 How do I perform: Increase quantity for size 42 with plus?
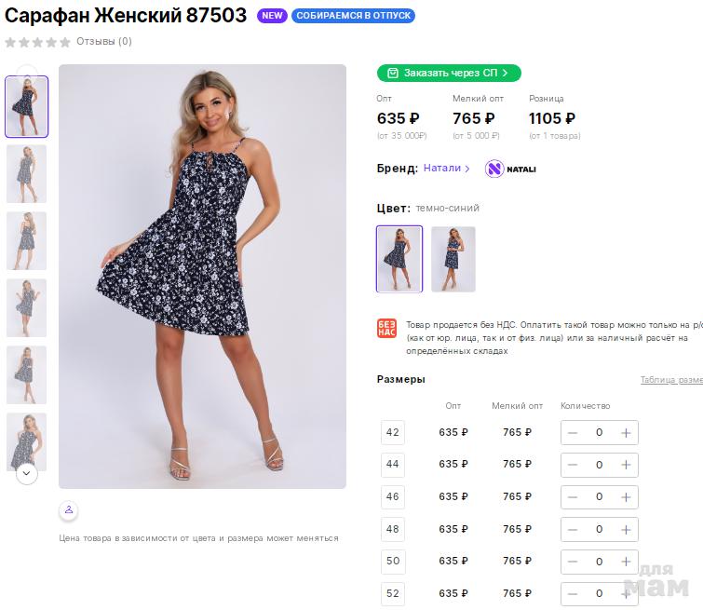626,432
